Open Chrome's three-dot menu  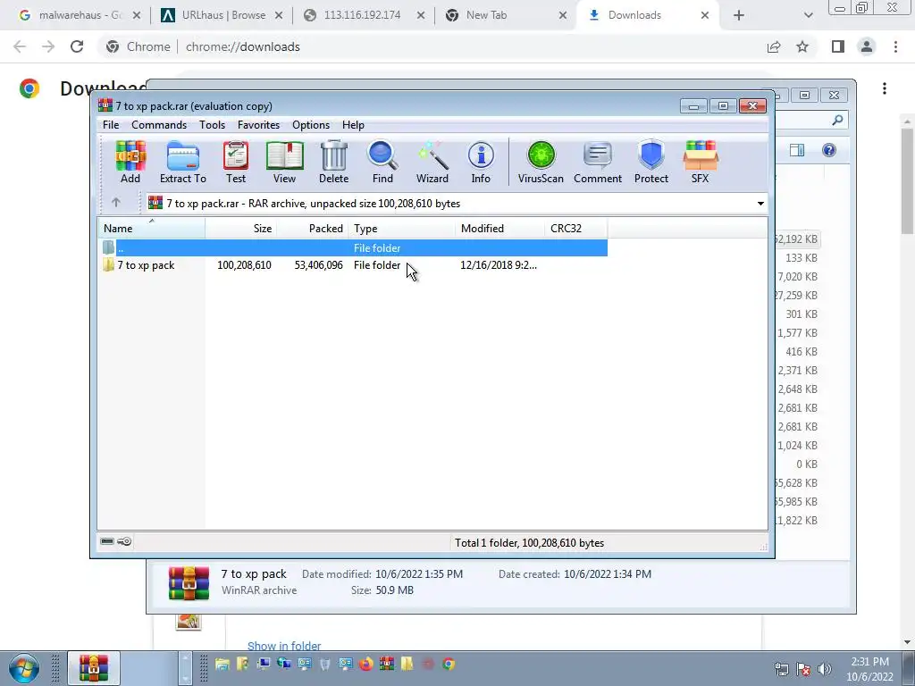895,46
